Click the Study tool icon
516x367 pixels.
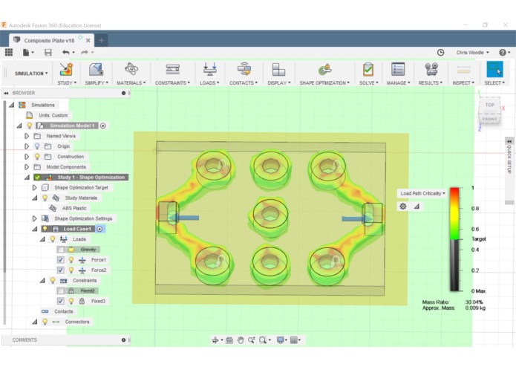(66, 69)
